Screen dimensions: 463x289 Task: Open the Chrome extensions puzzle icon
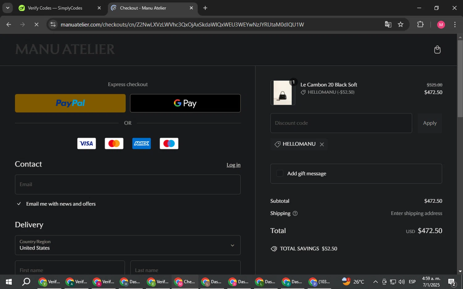(420, 24)
